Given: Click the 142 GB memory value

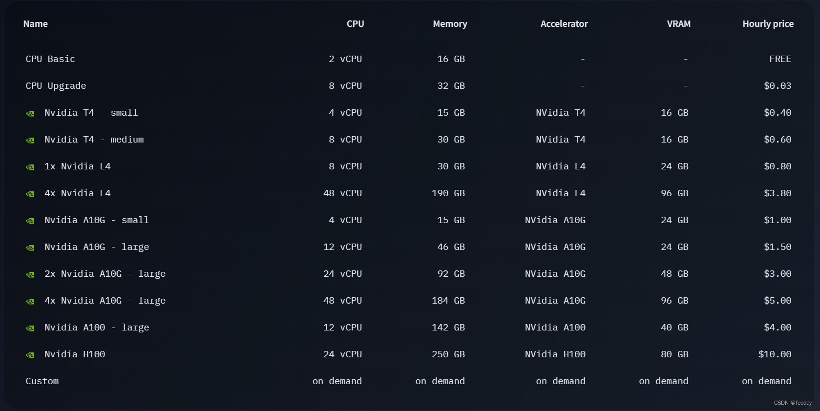Looking at the screenshot, I should 448,328.
